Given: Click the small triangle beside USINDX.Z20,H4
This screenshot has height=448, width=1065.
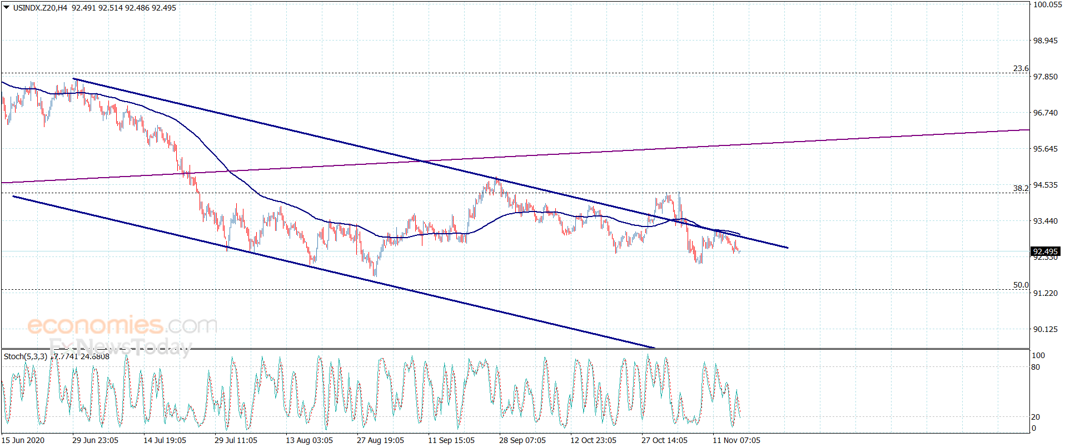Looking at the screenshot, I should (7, 7).
